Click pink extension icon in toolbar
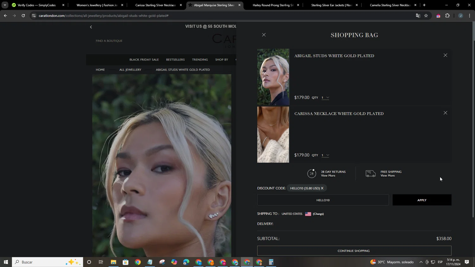This screenshot has height=267, width=475. pyautogui.click(x=438, y=16)
